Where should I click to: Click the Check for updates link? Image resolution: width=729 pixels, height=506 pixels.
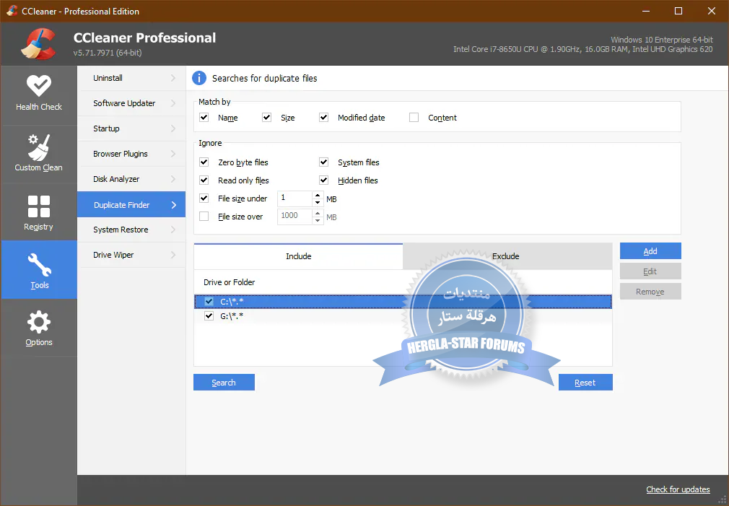point(678,489)
